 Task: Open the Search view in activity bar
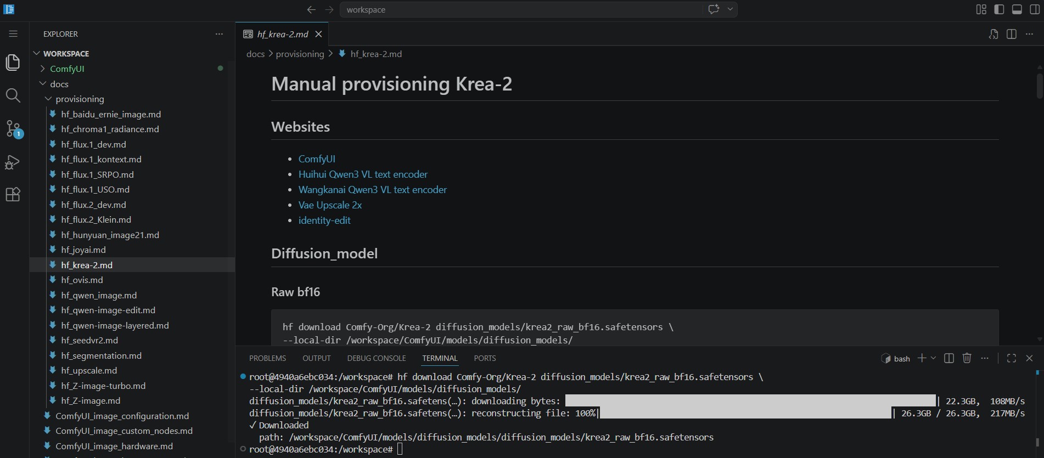point(13,95)
